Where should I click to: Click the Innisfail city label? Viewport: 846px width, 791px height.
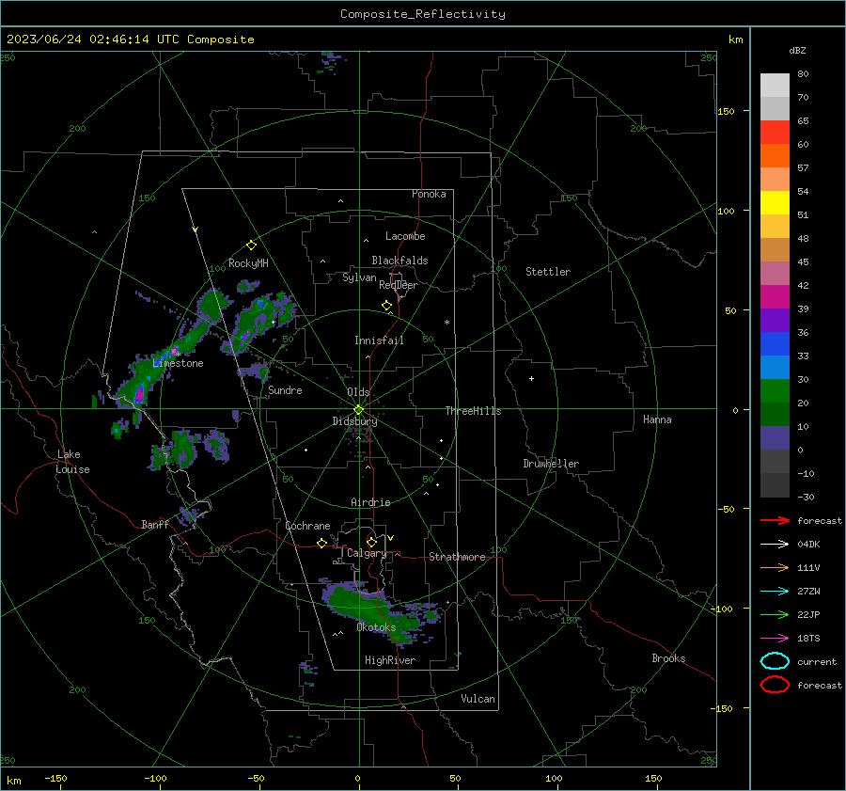click(x=379, y=340)
